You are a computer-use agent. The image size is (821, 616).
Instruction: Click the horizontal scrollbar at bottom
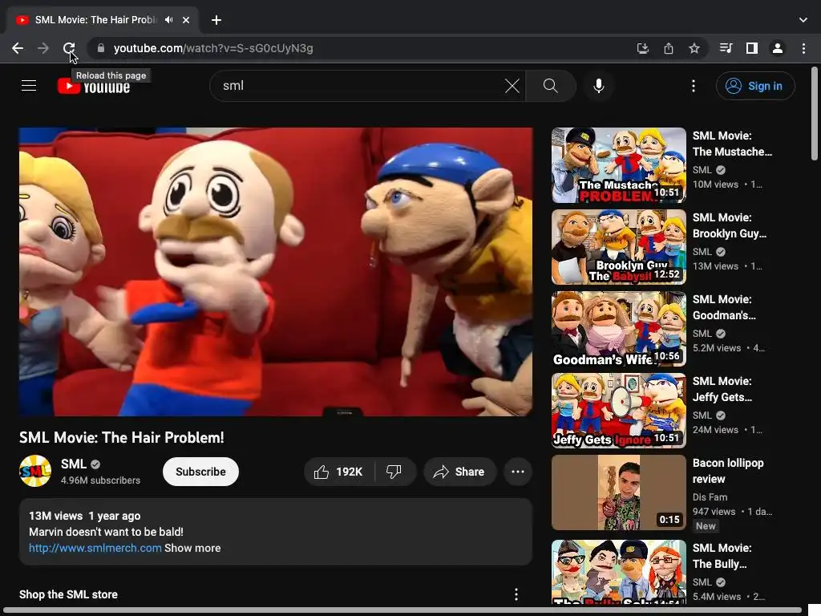pyautogui.click(x=403, y=610)
